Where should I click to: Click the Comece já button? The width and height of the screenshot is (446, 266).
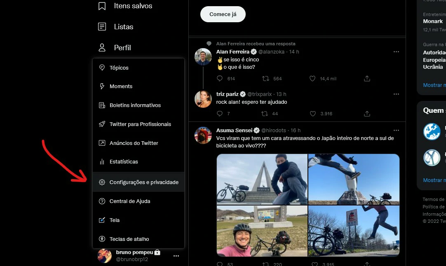coord(223,14)
